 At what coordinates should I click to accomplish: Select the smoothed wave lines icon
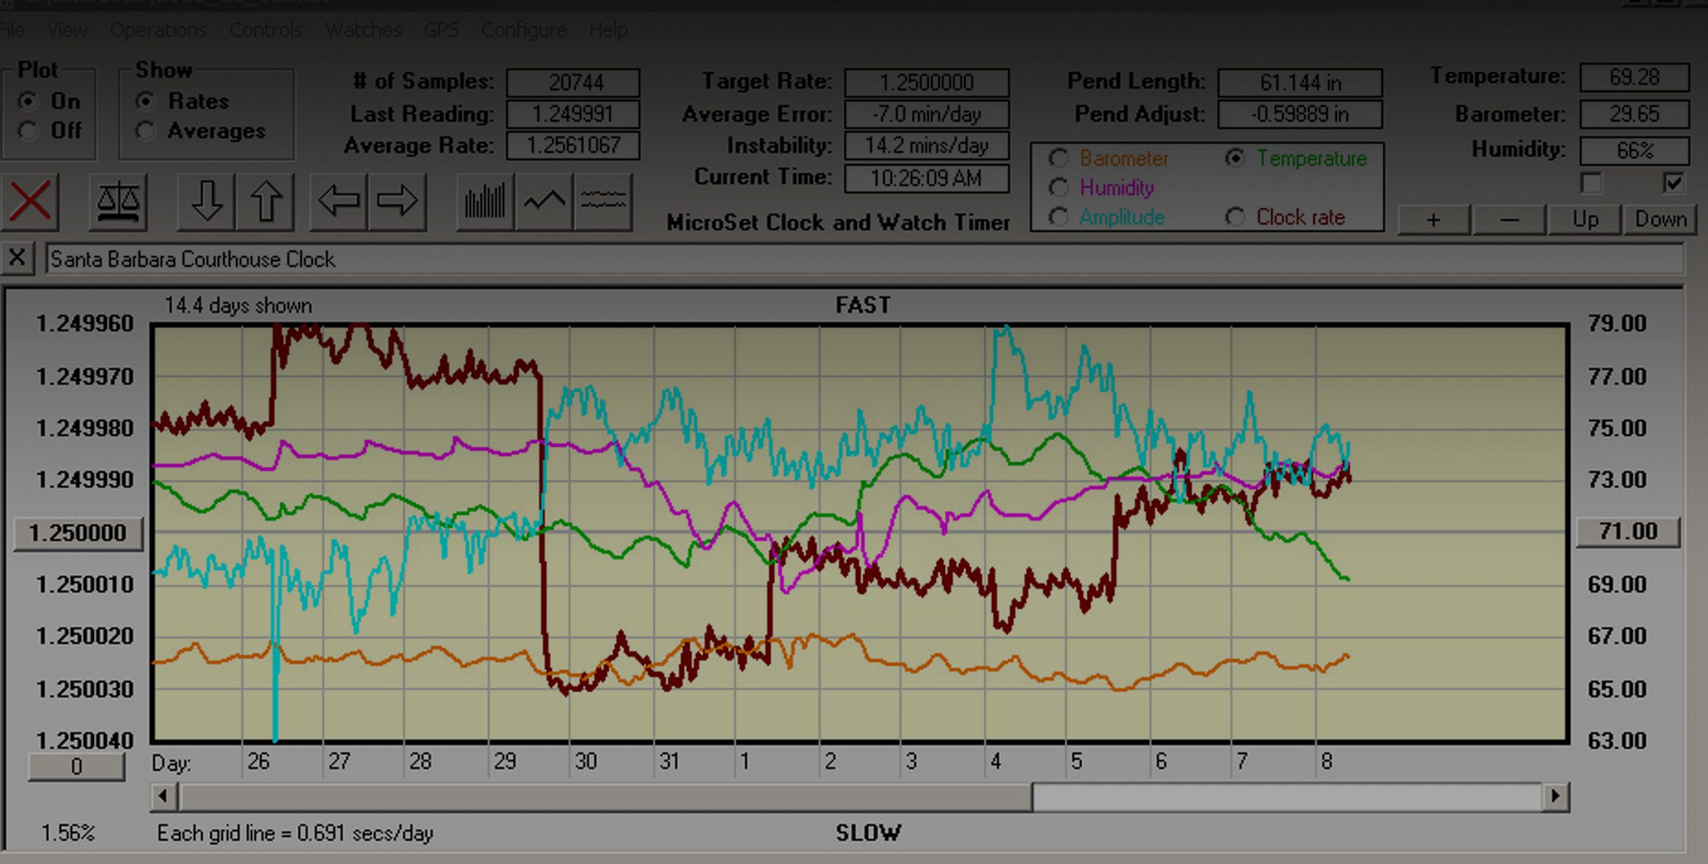coord(602,201)
